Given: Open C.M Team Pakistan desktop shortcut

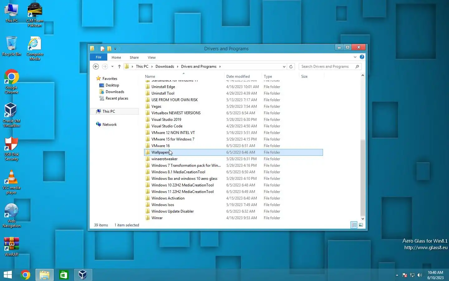Looking at the screenshot, I should pos(35,15).
